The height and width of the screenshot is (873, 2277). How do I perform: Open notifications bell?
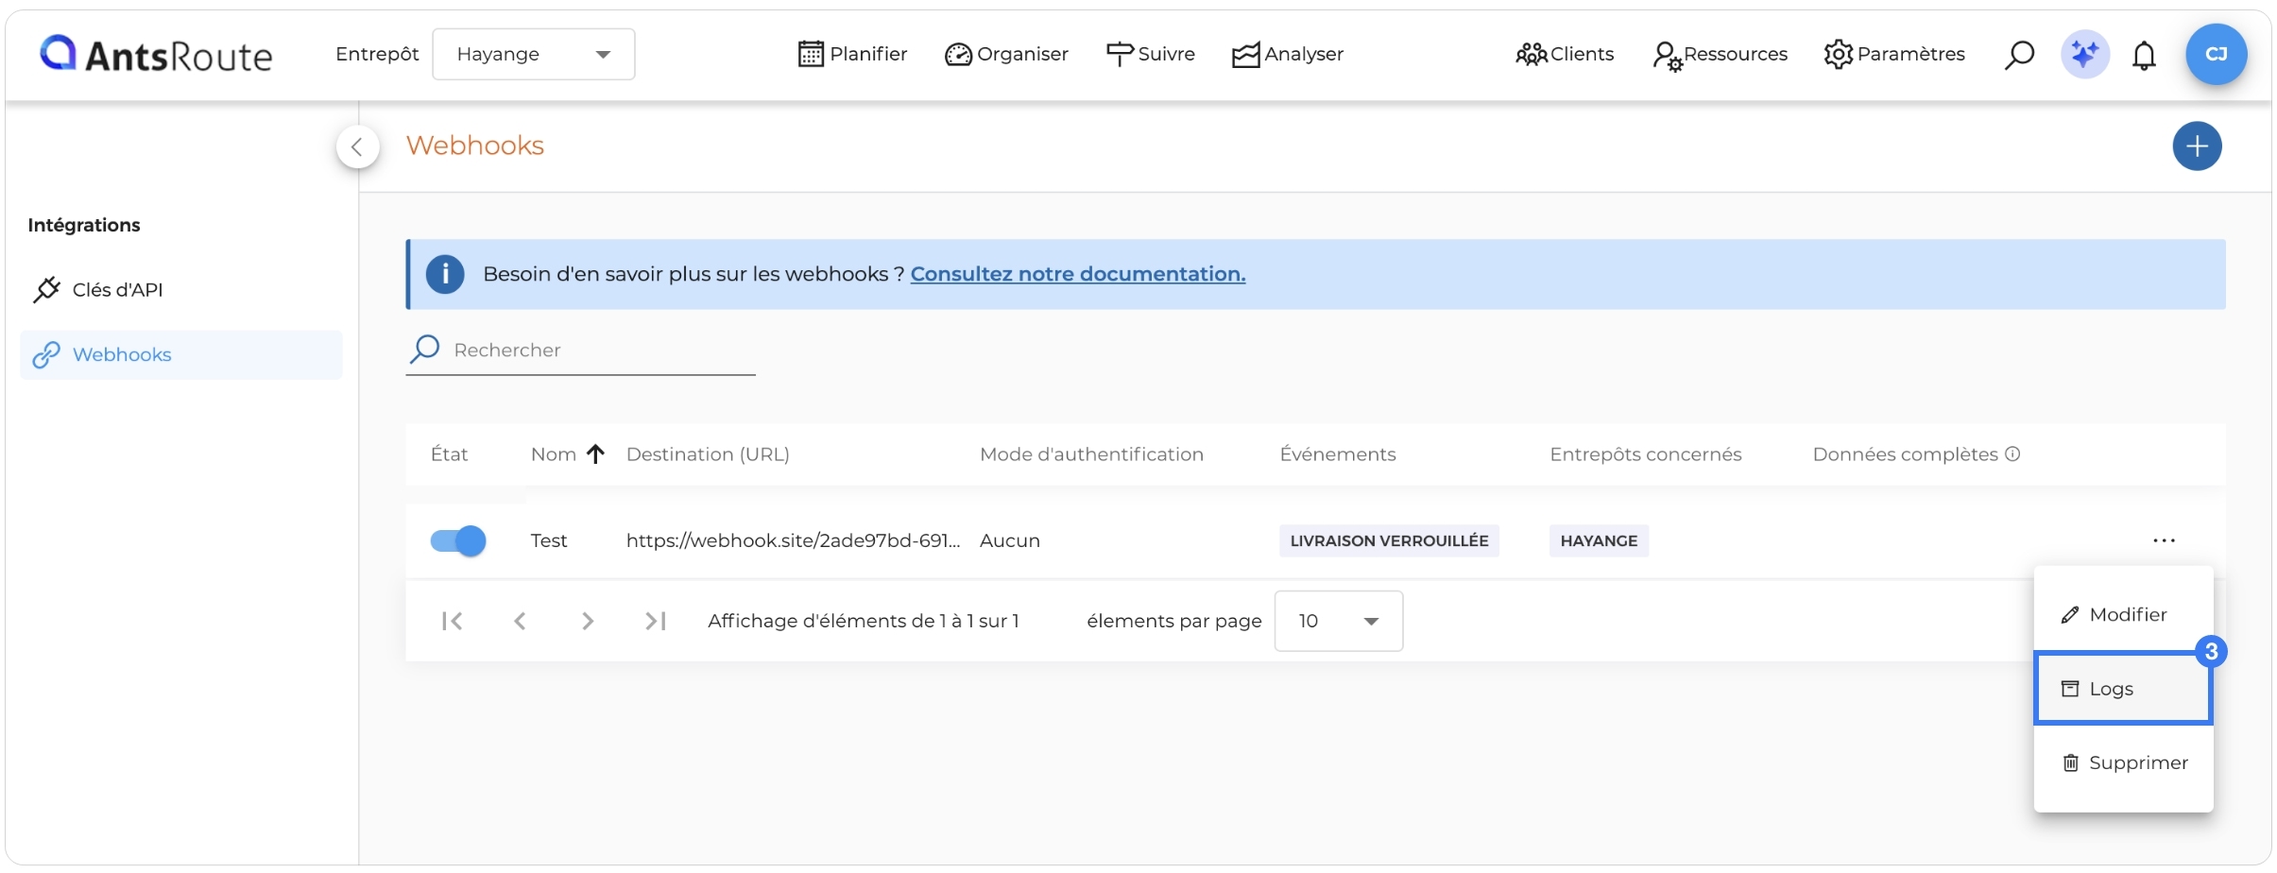[x=2145, y=56]
